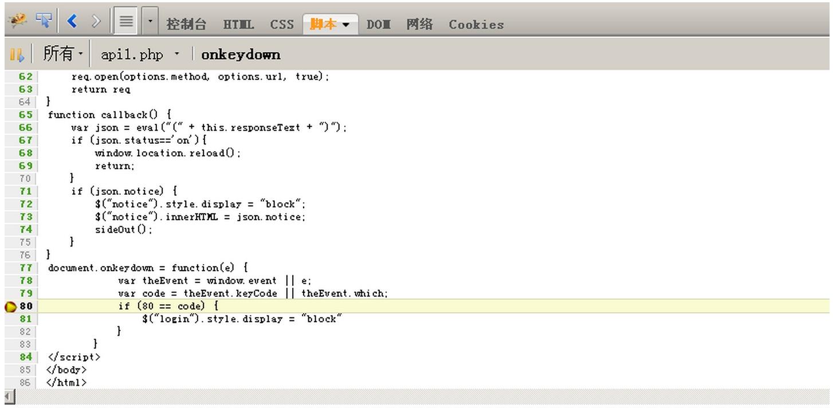
Task: Switch to the 控制台 tab
Action: click(x=186, y=24)
